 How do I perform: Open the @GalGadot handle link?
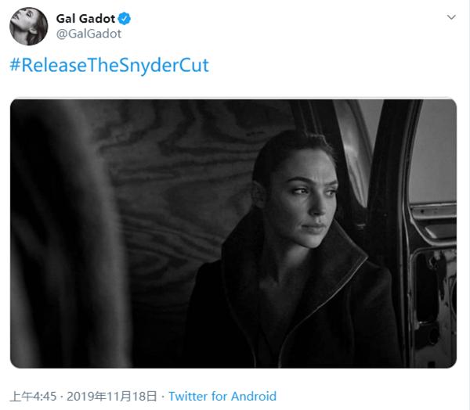tap(89, 34)
